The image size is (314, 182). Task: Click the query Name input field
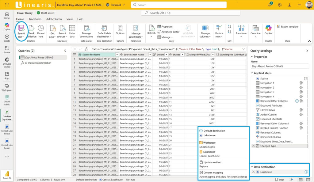[x=280, y=66]
